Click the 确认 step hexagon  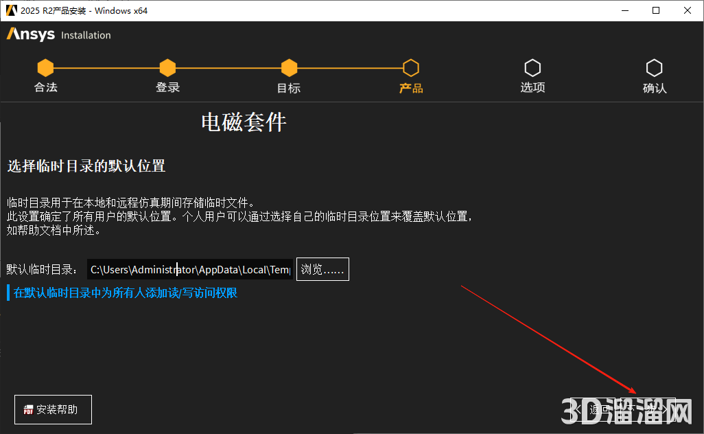click(x=654, y=67)
